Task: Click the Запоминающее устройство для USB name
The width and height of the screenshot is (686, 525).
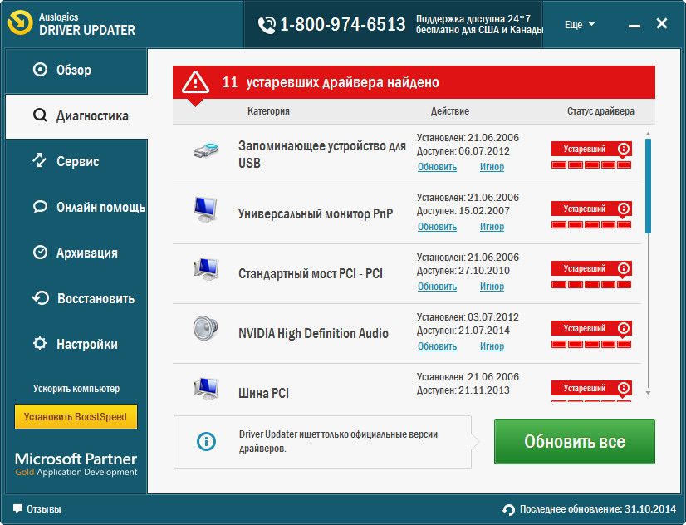Action: [322, 154]
